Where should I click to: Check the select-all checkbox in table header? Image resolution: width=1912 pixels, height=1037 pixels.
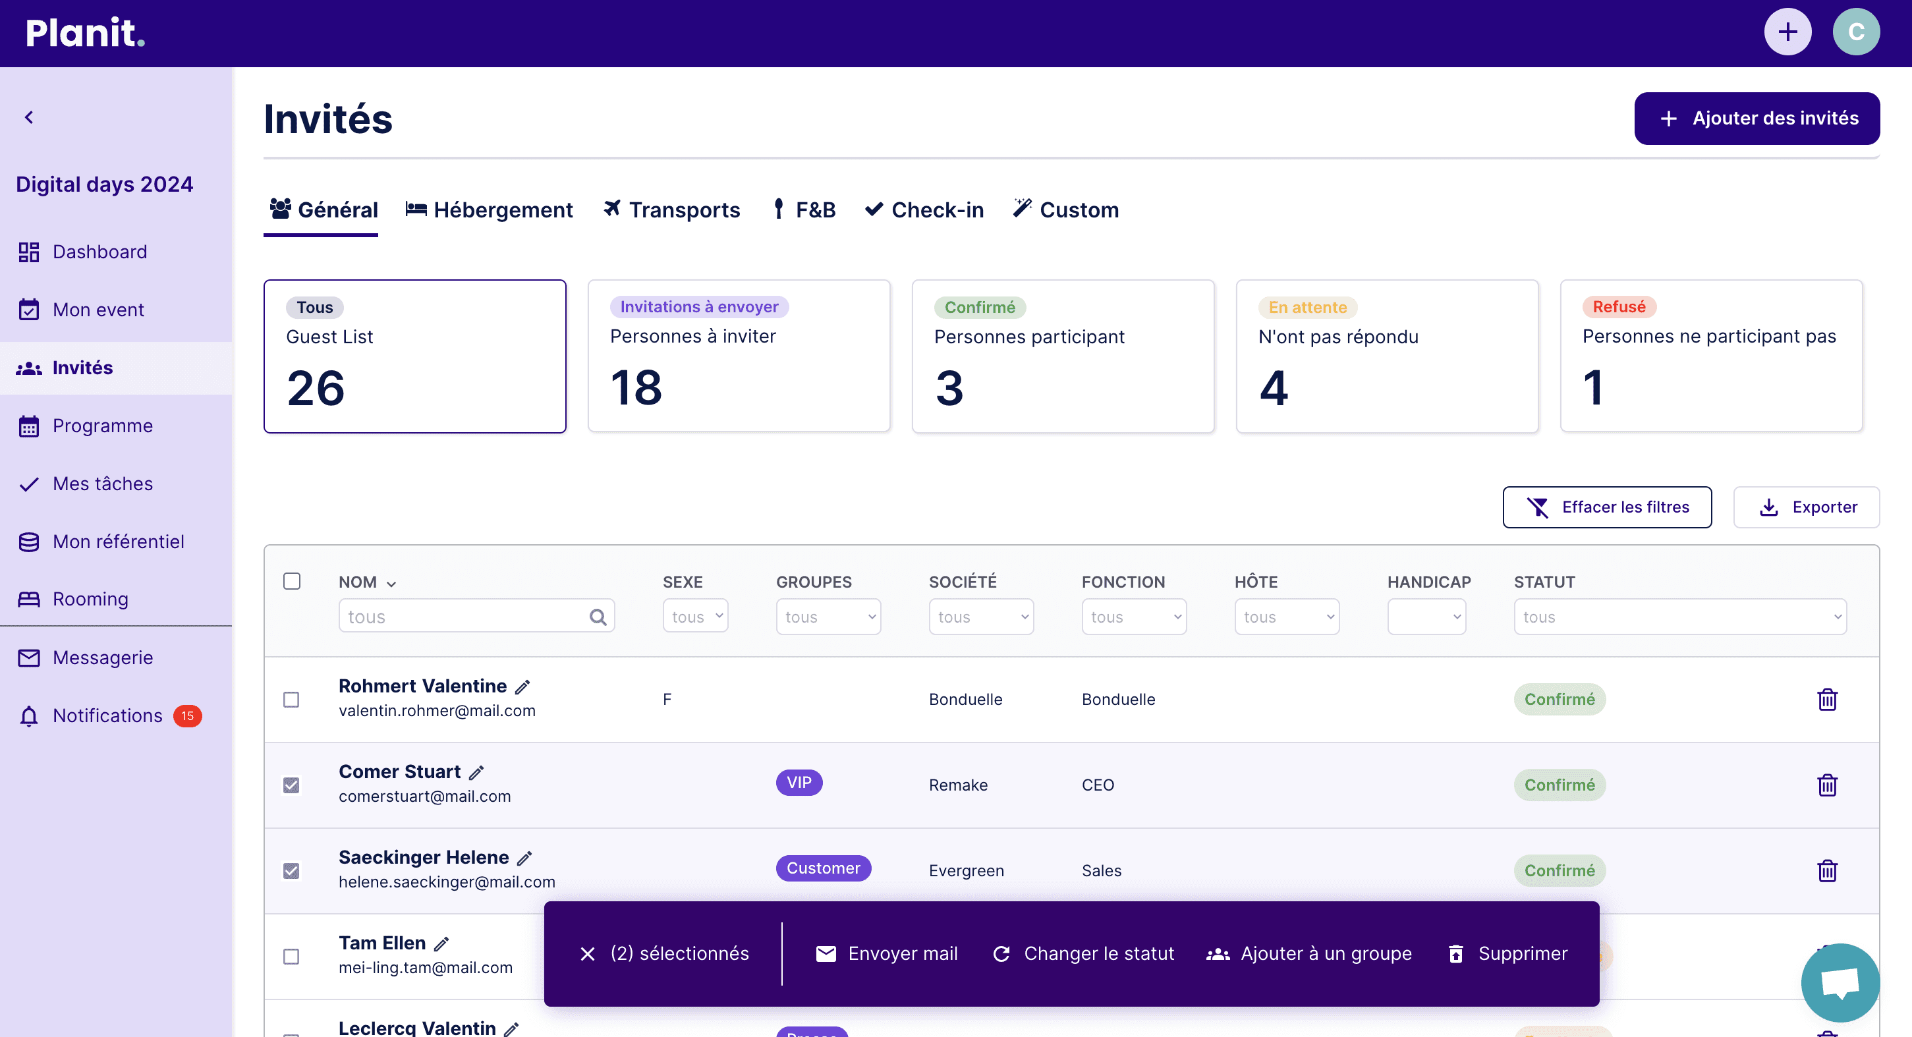(x=292, y=581)
